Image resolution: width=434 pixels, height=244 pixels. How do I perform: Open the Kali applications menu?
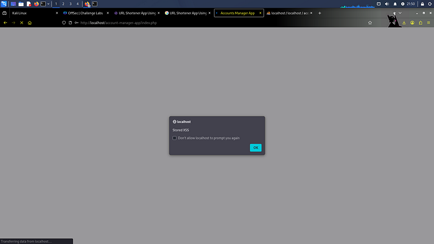(4, 4)
